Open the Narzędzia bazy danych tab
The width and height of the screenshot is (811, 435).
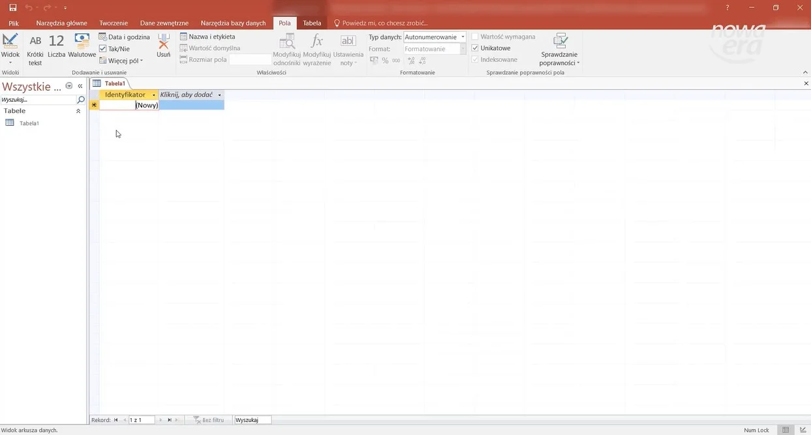233,23
